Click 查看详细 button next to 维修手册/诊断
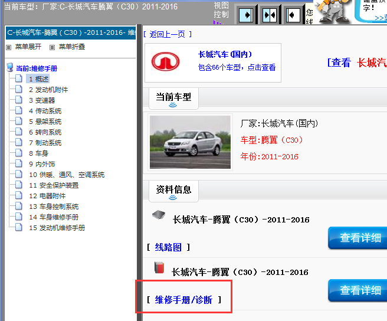Screen dimensions: 387x321 (x=358, y=290)
